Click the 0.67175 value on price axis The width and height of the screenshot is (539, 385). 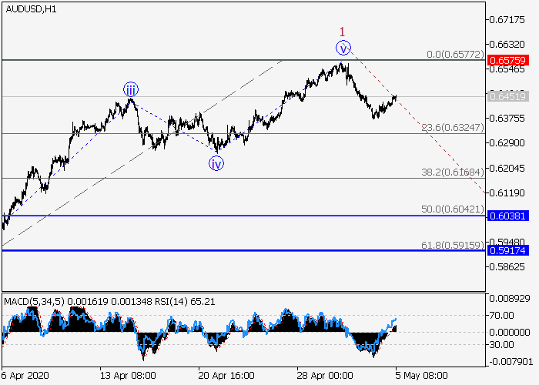click(x=507, y=19)
